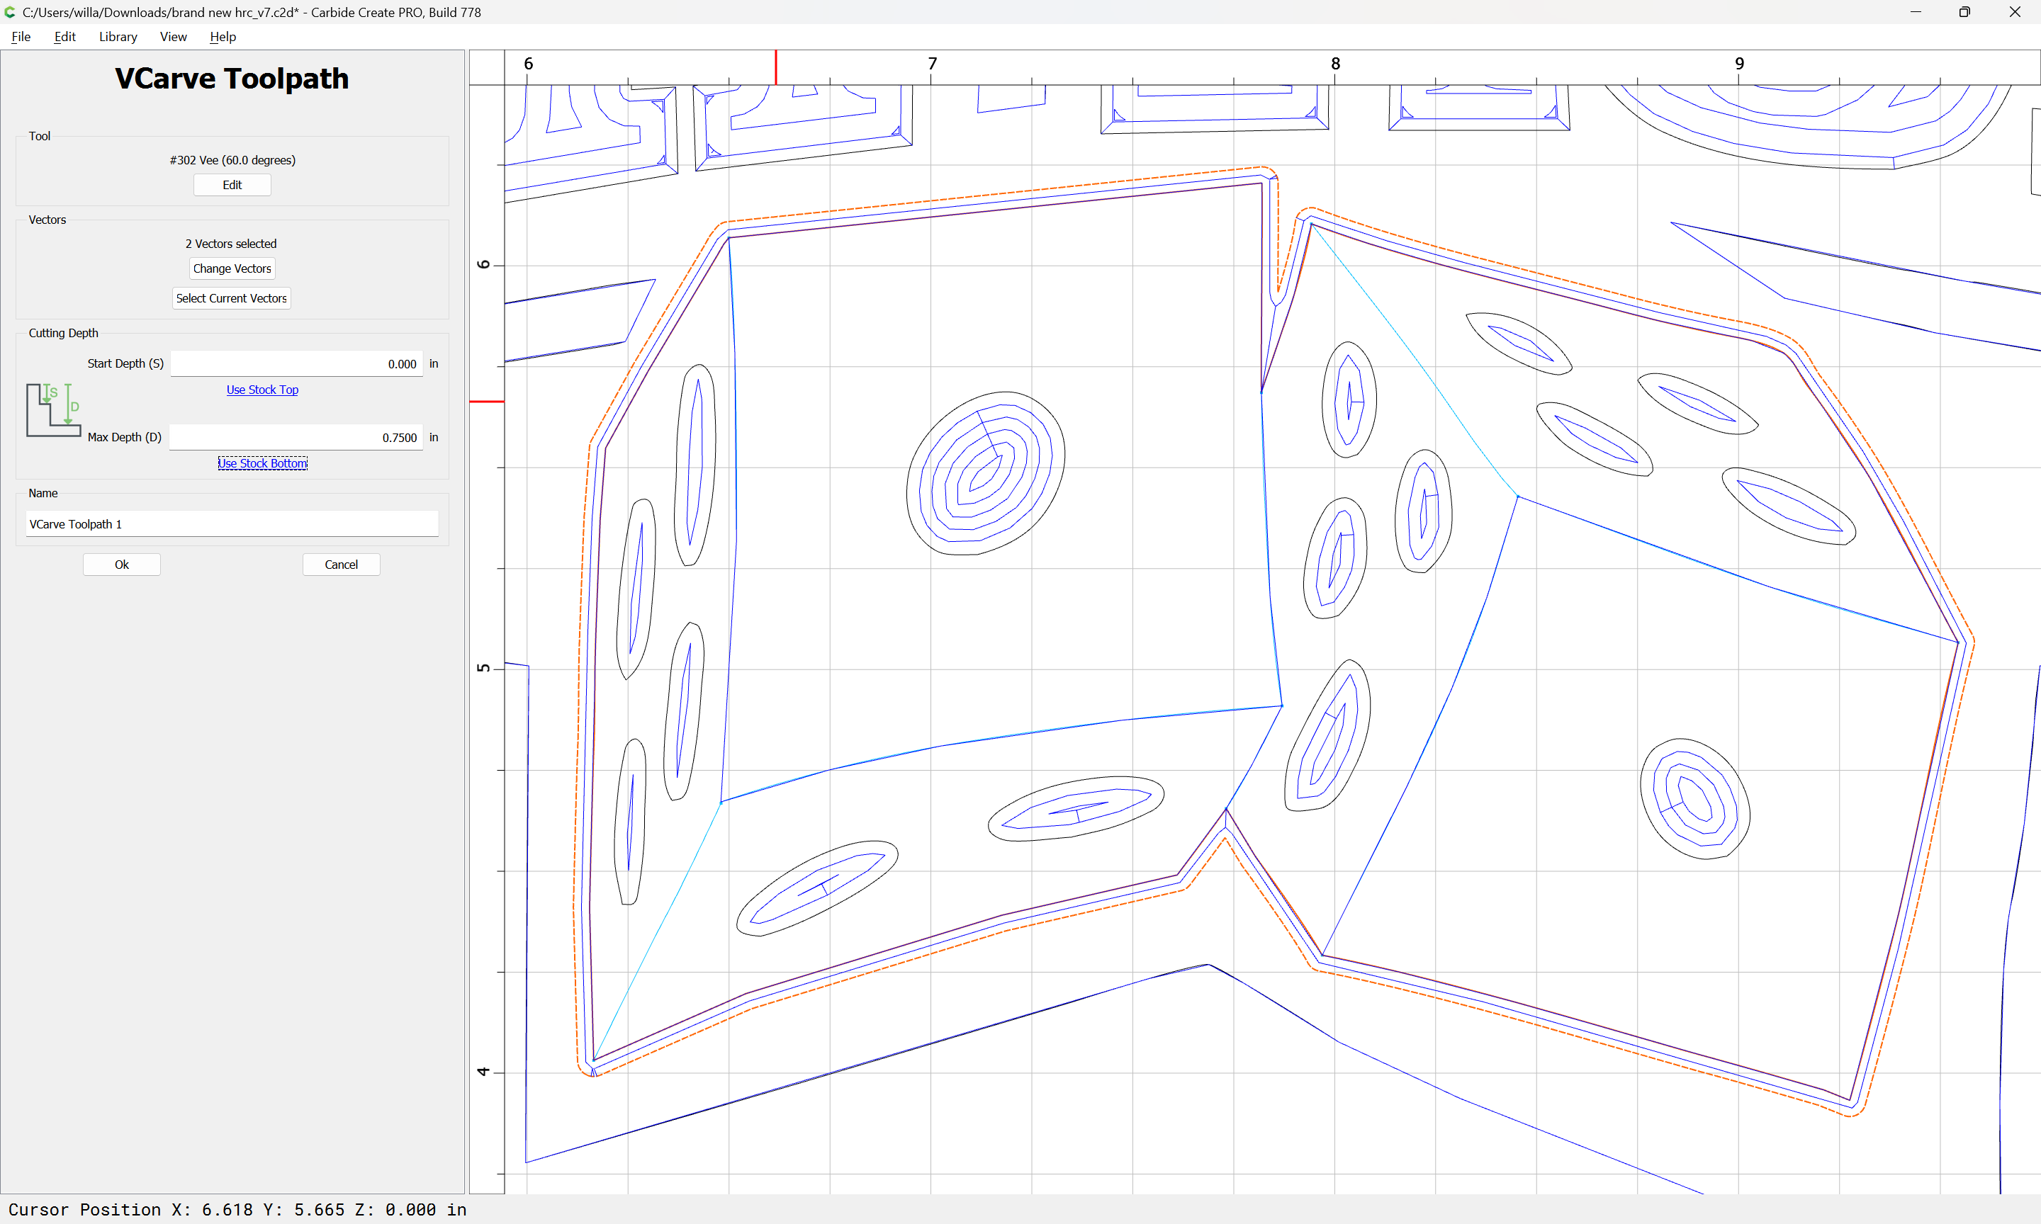This screenshot has width=2041, height=1224.
Task: Open the Help menu
Action: [223, 36]
